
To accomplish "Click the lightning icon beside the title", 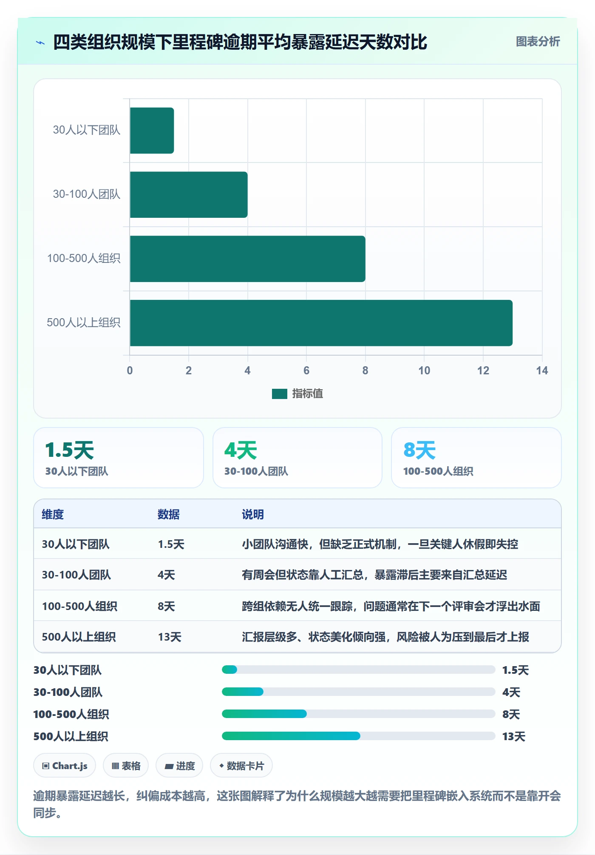I will click(x=40, y=43).
